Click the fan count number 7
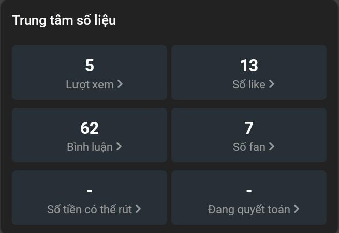This screenshot has height=233, width=339. [249, 128]
